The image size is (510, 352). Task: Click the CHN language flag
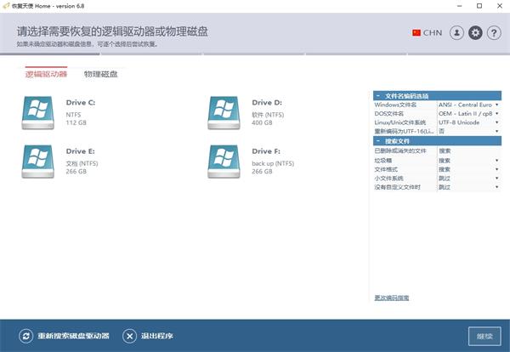416,32
